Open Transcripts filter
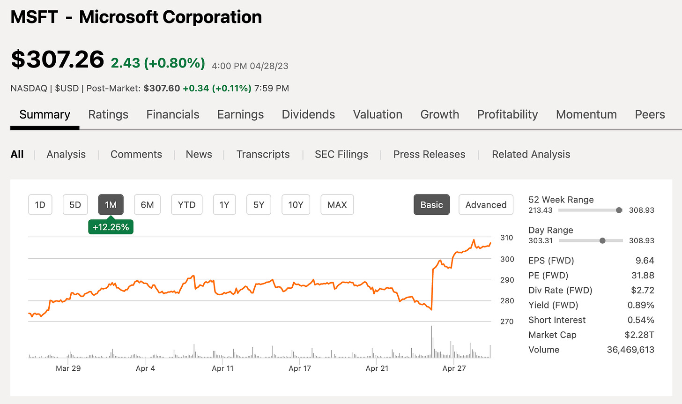 (x=263, y=154)
